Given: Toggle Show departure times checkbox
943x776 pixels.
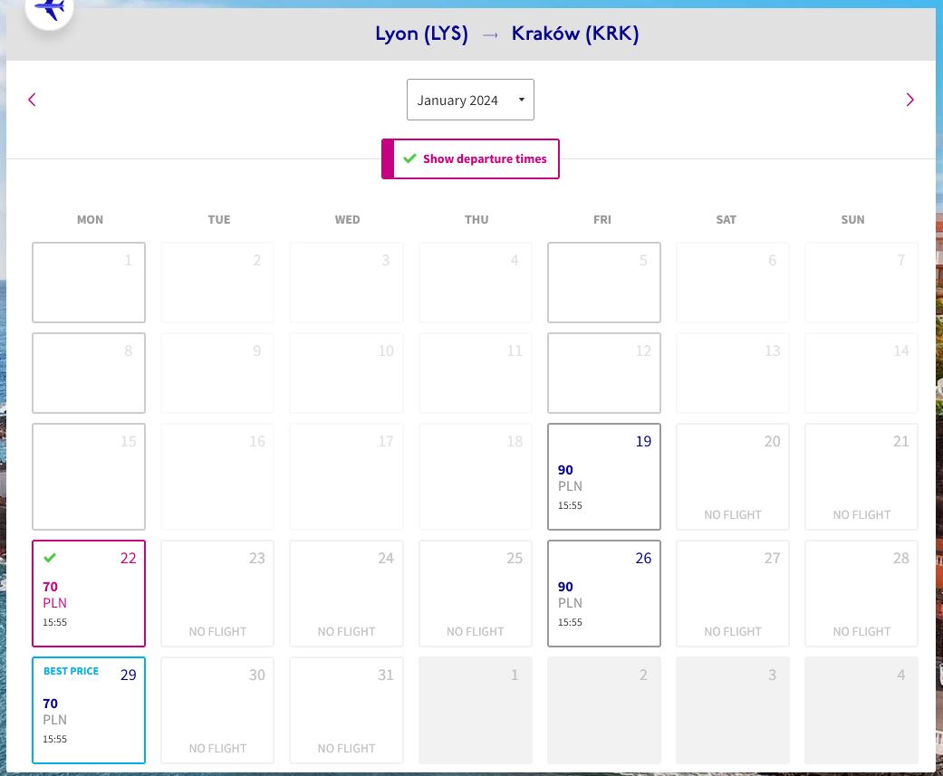Looking at the screenshot, I should pos(470,158).
